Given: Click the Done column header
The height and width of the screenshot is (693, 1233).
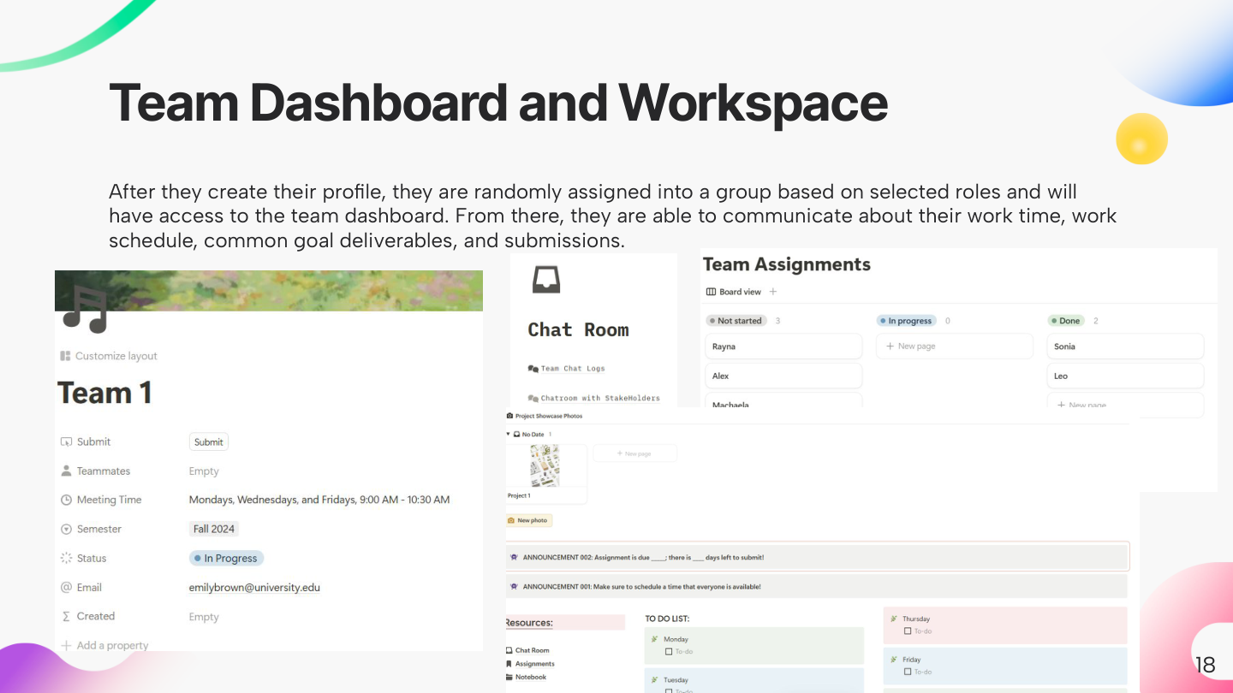Looking at the screenshot, I should (1066, 321).
